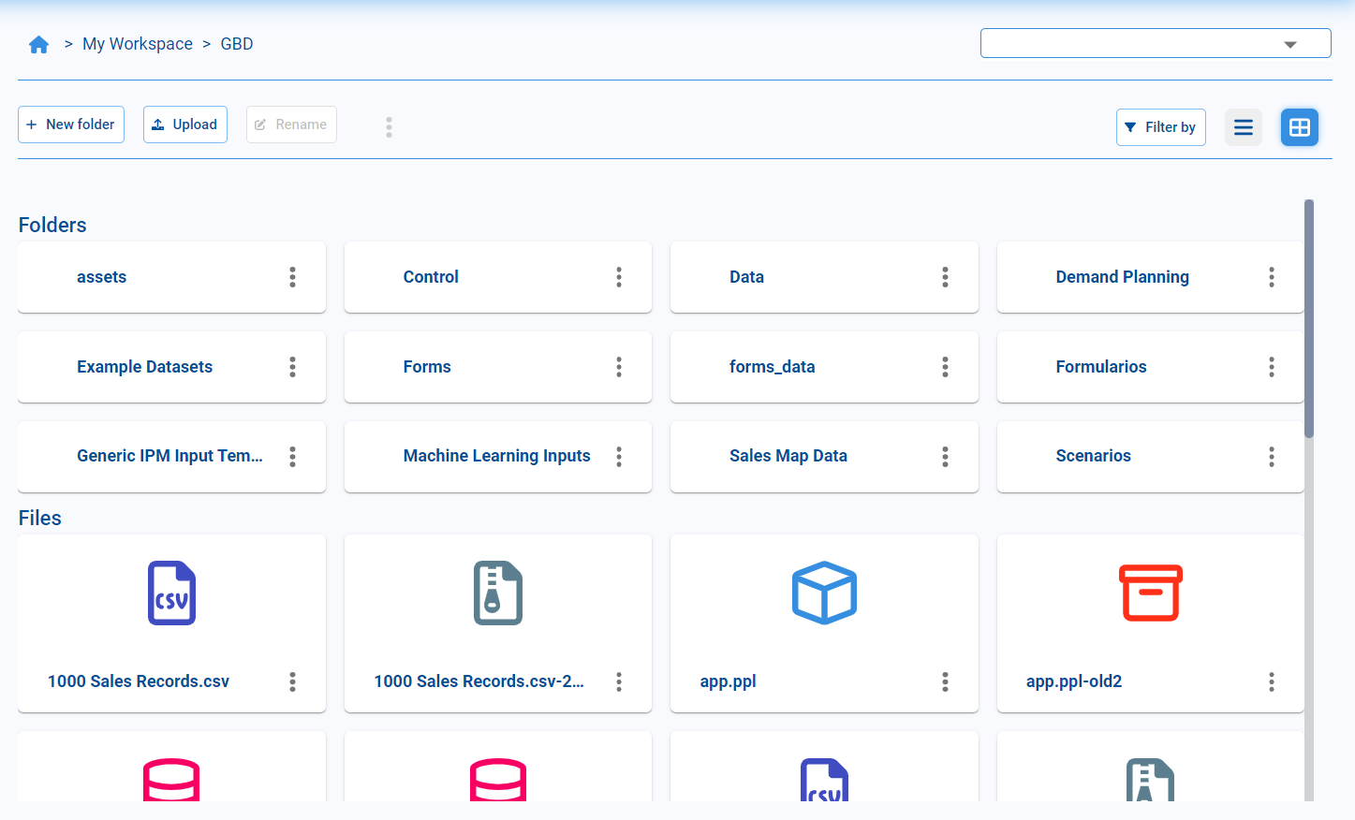This screenshot has height=820, width=1355.
Task: Click the CSV icon for 1000 Sales Records.csv
Action: click(171, 593)
